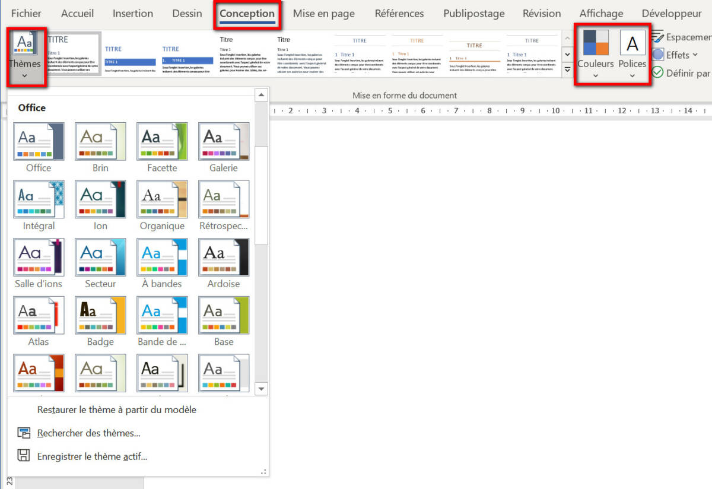Expand the Couleurs dropdown arrow

click(595, 74)
